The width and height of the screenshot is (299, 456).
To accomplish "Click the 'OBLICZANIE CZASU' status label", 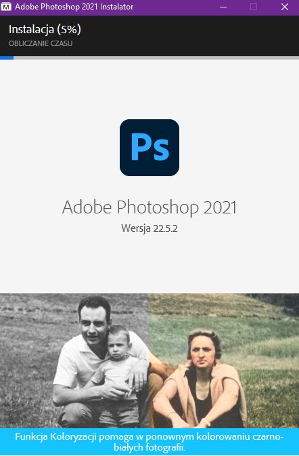I will tap(41, 43).
